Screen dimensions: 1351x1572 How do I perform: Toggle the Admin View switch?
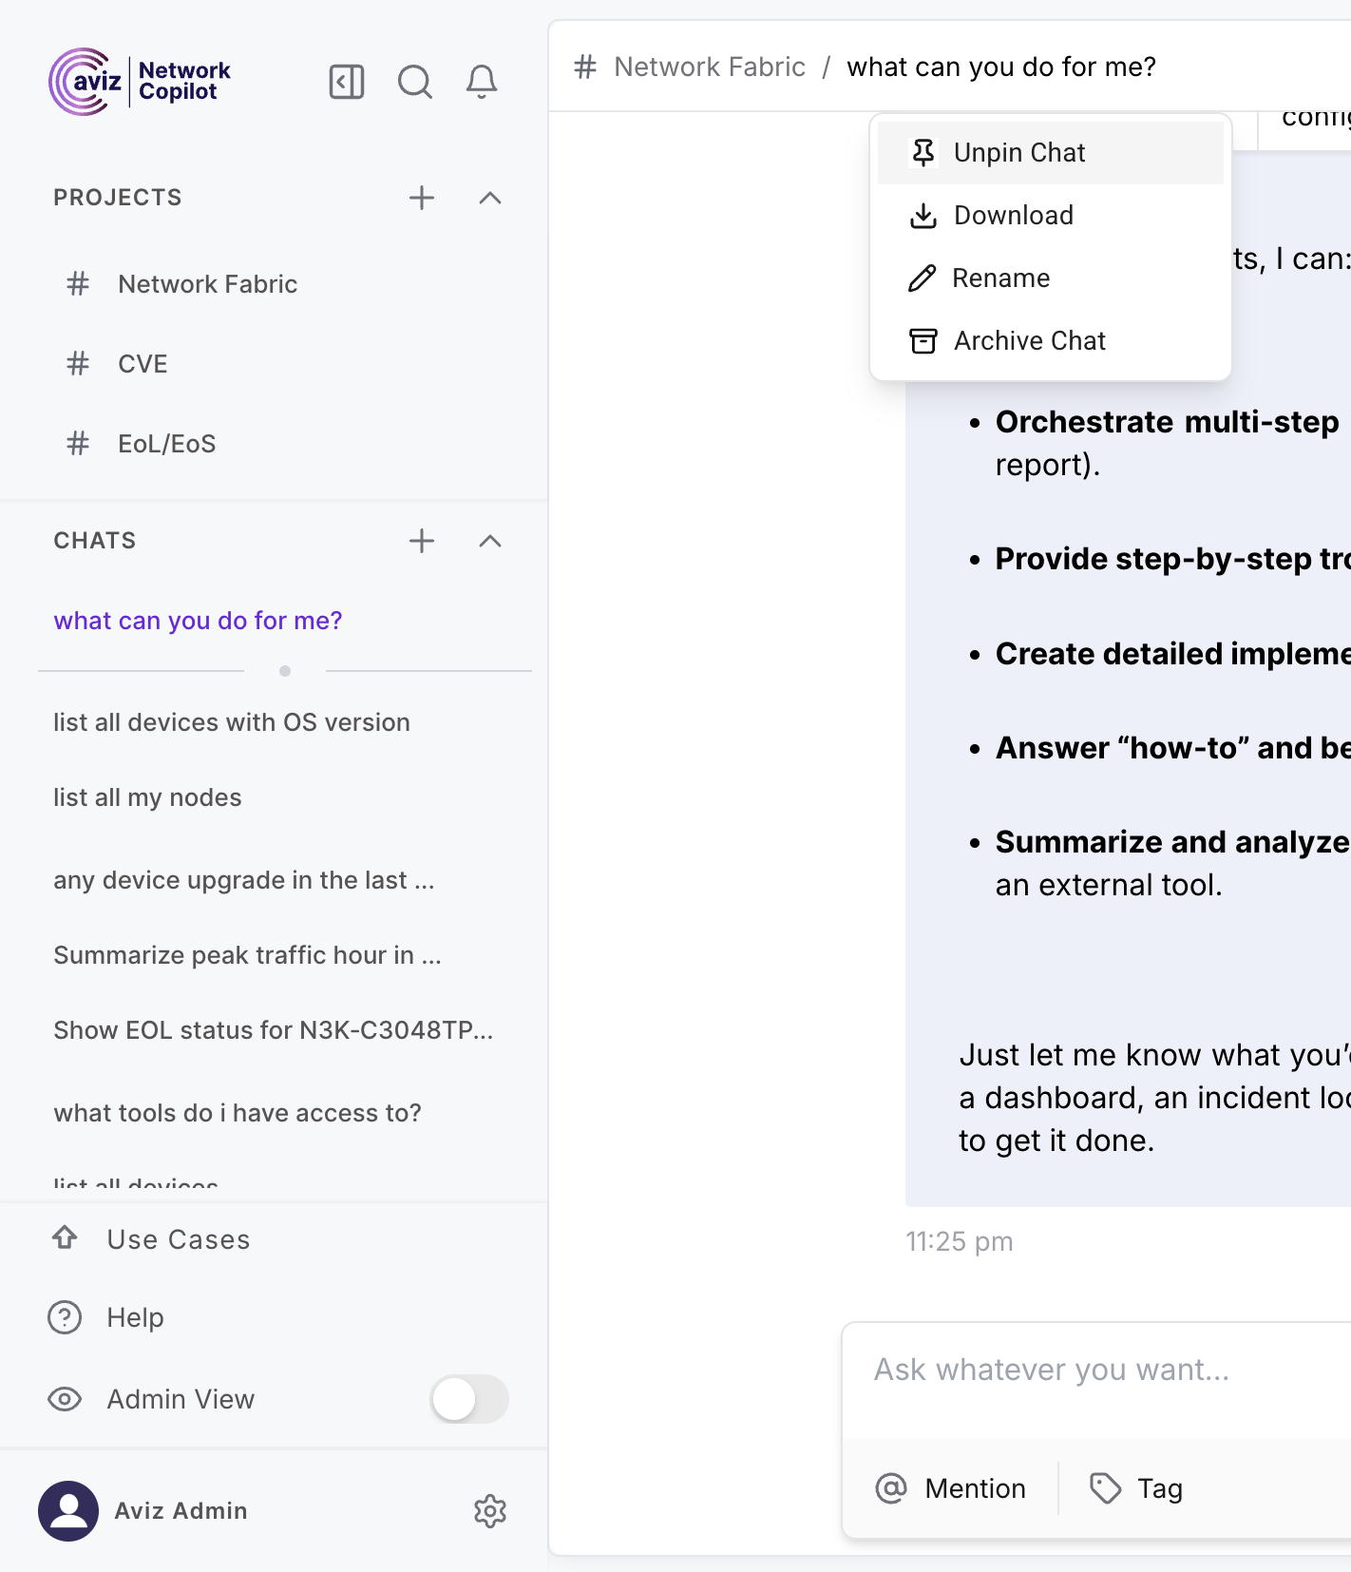click(x=469, y=1399)
